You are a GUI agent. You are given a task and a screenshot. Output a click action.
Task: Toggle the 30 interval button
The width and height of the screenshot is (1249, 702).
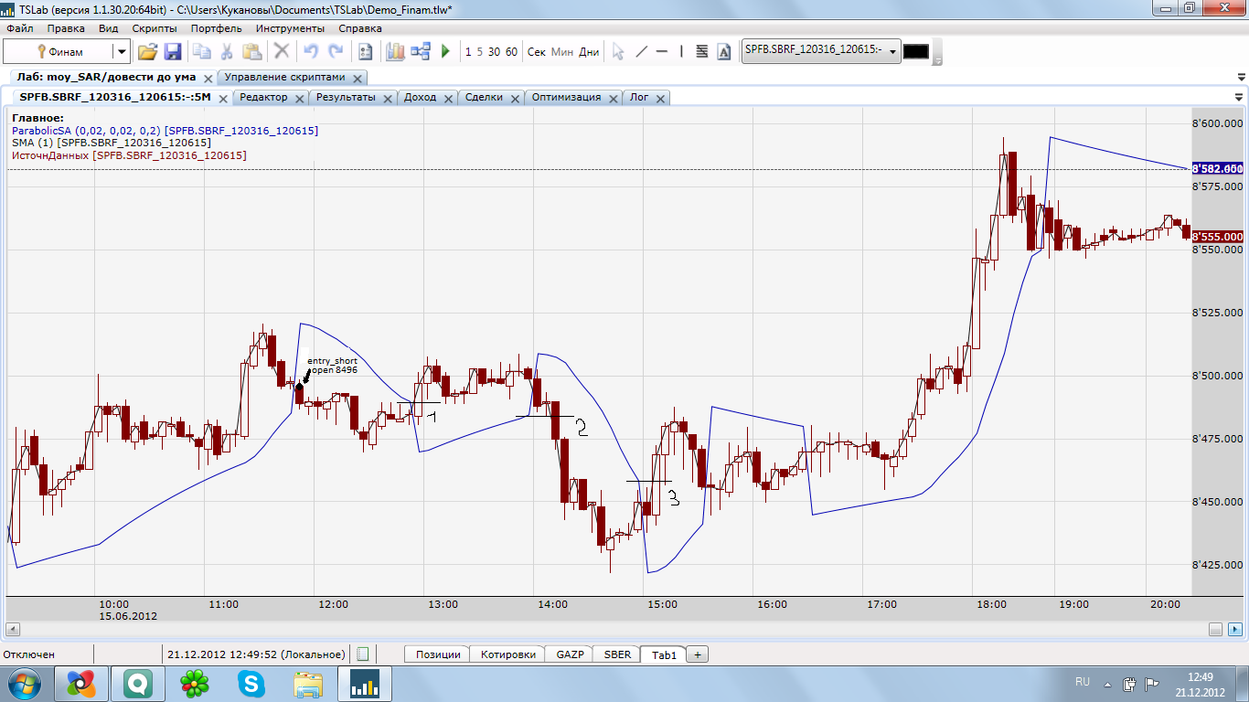(x=494, y=52)
